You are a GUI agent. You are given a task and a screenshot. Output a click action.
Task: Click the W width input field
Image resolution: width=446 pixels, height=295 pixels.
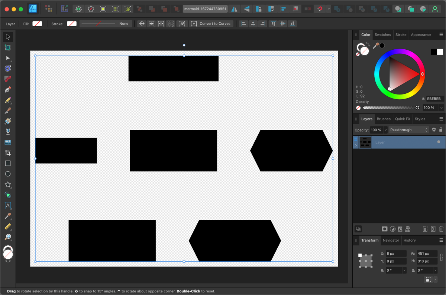pyautogui.click(x=427, y=253)
